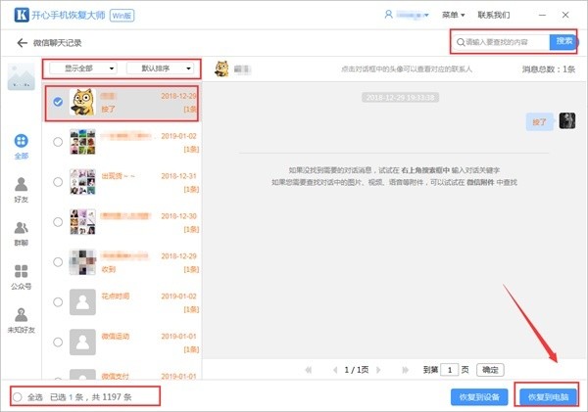Go to first page of messages

tap(309, 370)
